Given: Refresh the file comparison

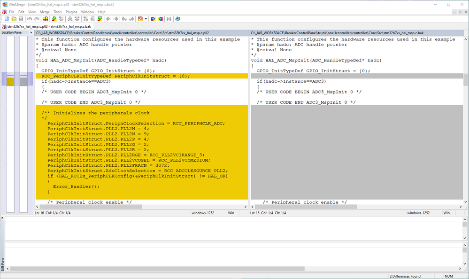Looking at the screenshot, I should click(178, 19).
